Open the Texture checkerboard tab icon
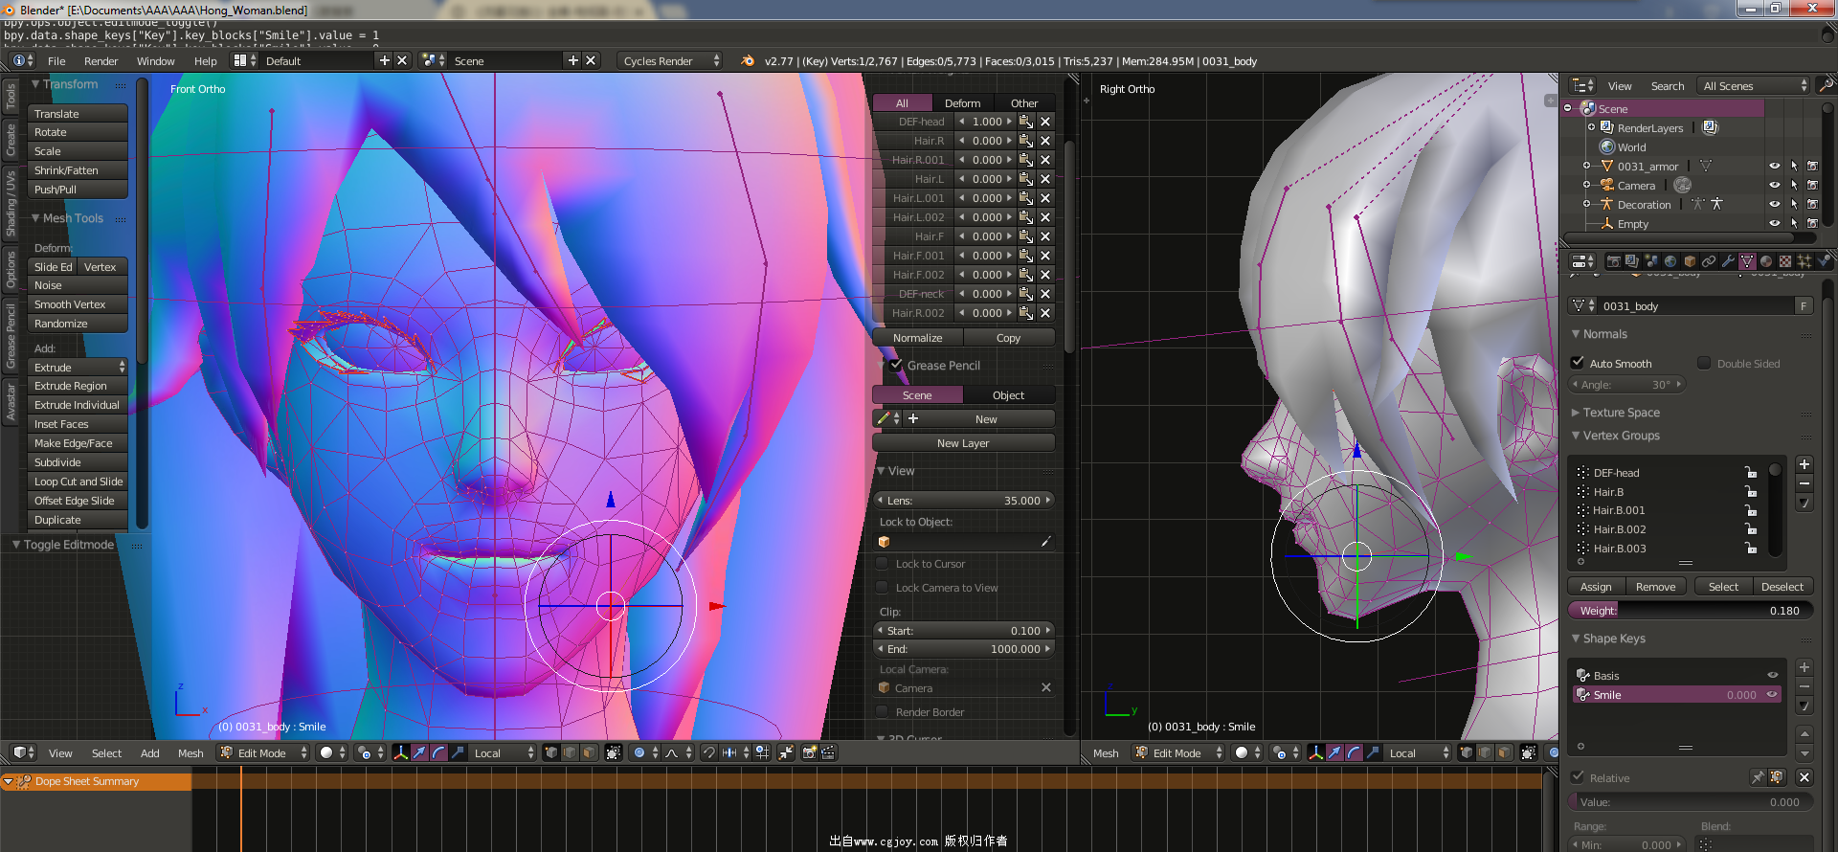 coord(1785,260)
